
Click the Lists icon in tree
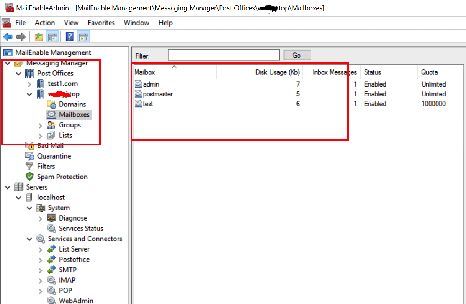pos(51,135)
